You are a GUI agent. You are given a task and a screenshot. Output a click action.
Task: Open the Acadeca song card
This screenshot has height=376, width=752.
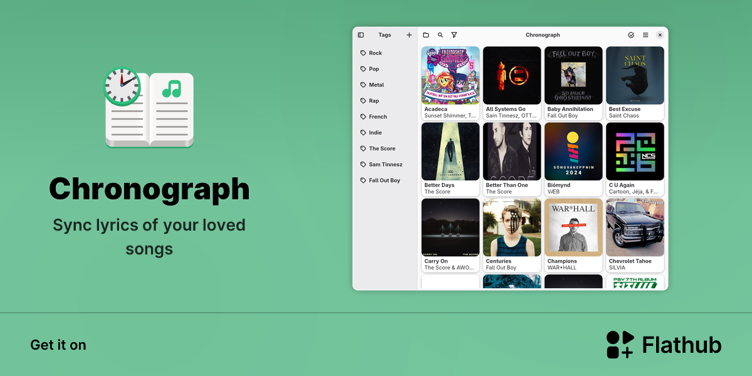coord(451,83)
